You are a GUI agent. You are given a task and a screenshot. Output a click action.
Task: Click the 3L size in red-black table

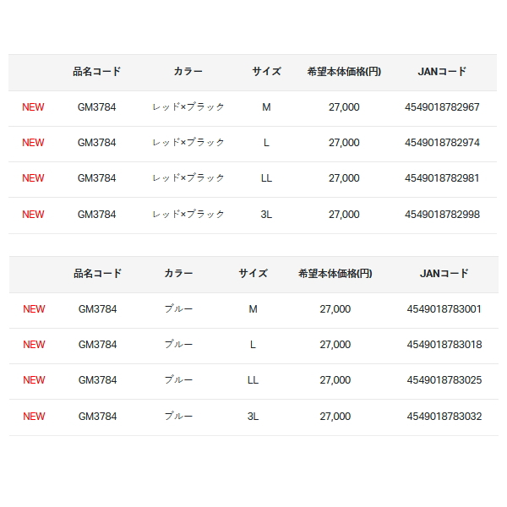[266, 215]
